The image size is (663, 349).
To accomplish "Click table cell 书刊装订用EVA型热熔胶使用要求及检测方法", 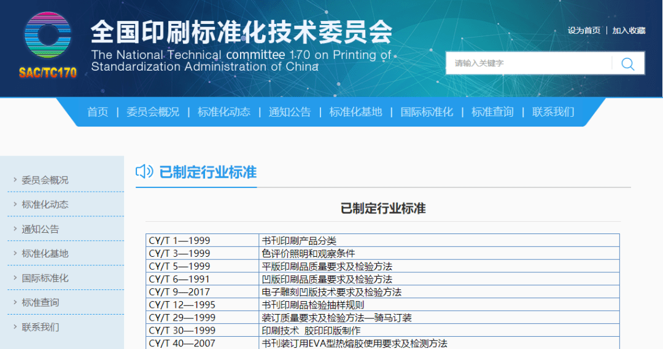I will tap(439, 343).
